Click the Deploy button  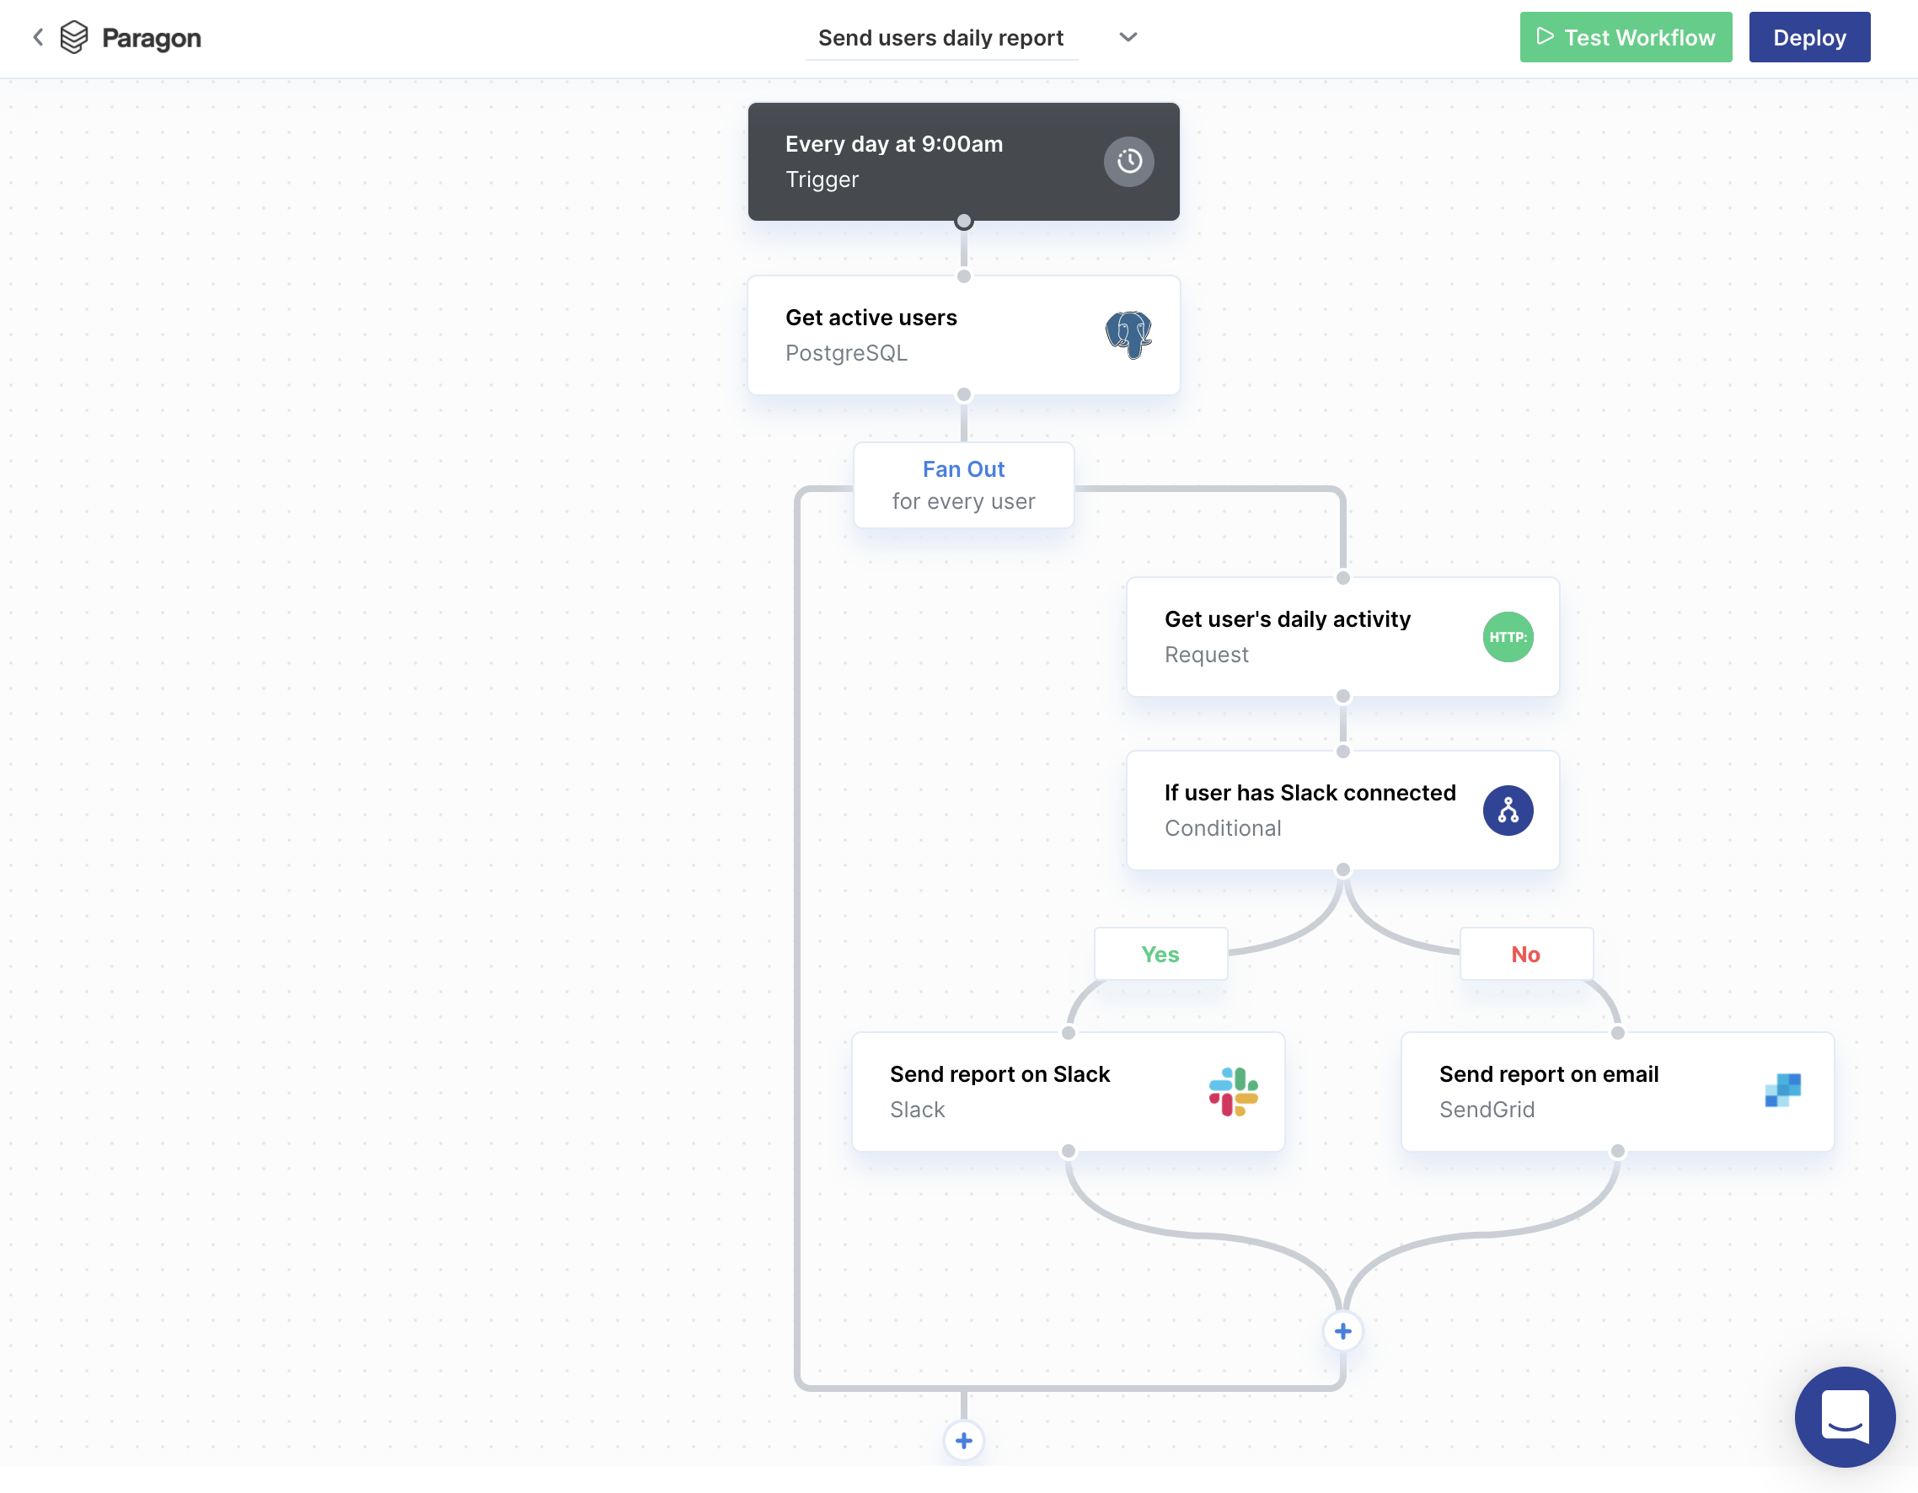coord(1808,38)
